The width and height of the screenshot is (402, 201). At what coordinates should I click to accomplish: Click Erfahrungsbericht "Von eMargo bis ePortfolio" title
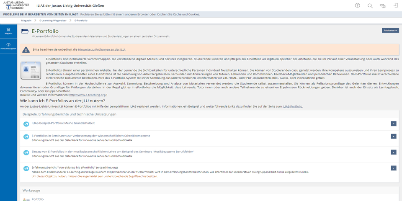tap(75, 167)
